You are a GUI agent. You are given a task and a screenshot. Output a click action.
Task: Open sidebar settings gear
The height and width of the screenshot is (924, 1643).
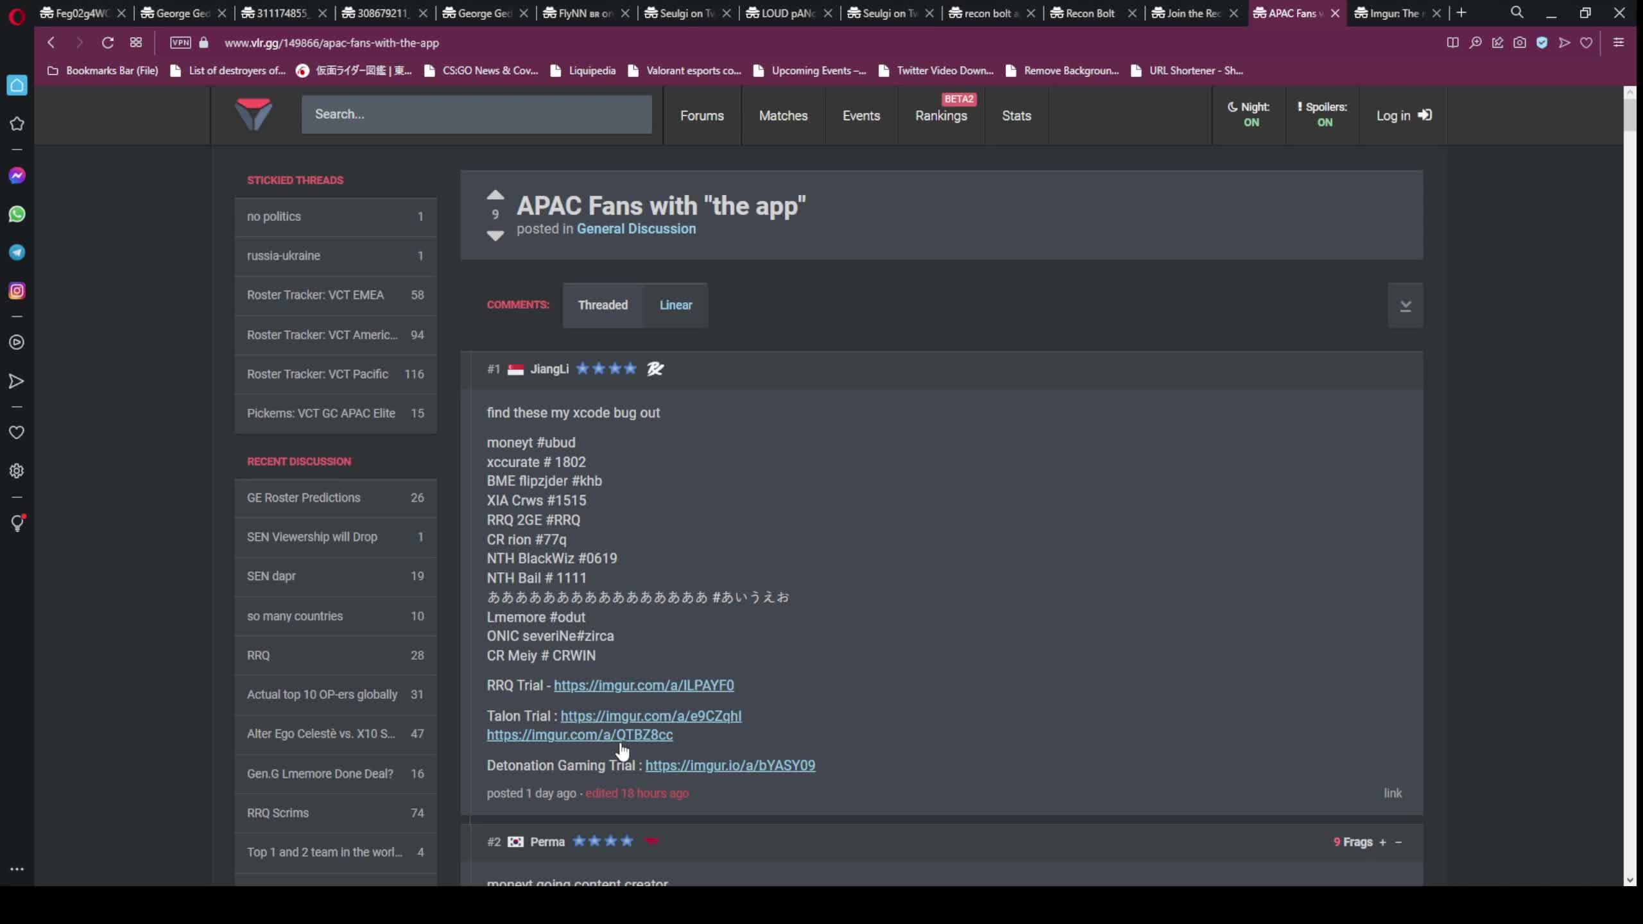pos(17,471)
